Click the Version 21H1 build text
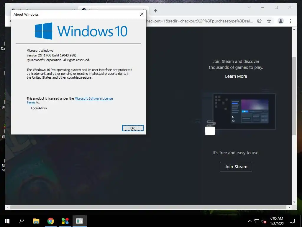Image resolution: width=302 pixels, height=227 pixels. [x=51, y=55]
